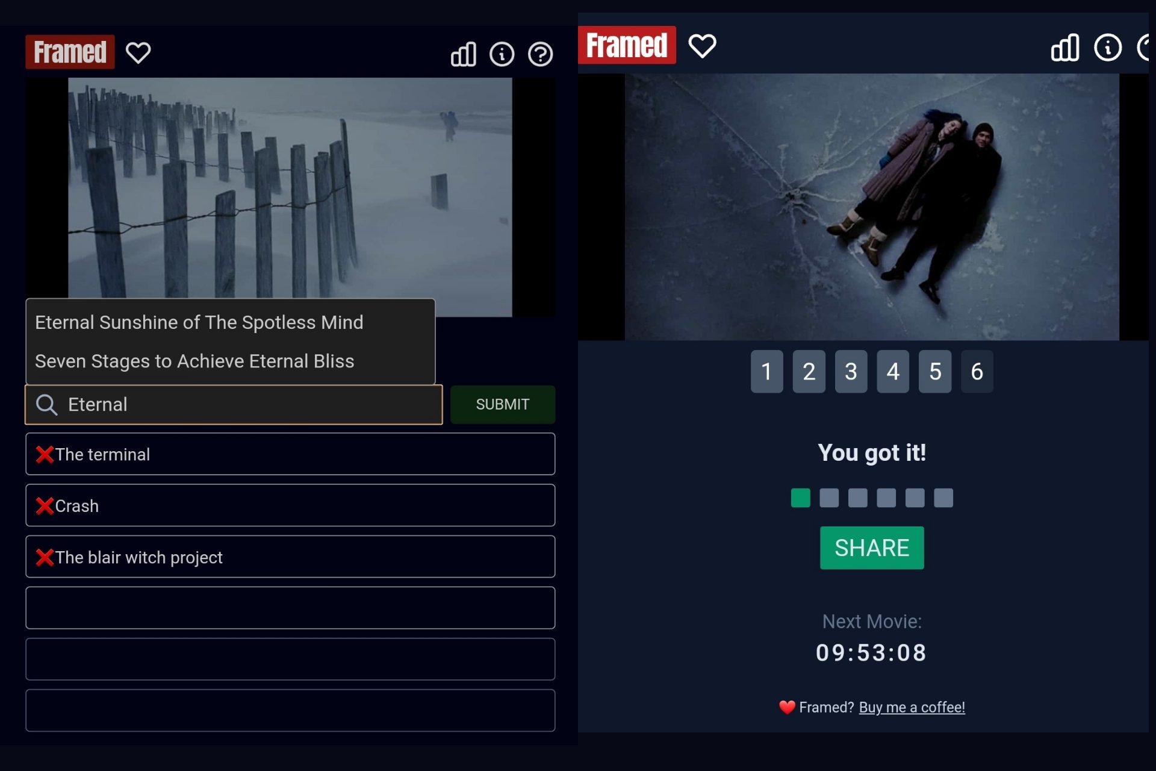
Task: Click the You got it! text
Action: click(872, 453)
